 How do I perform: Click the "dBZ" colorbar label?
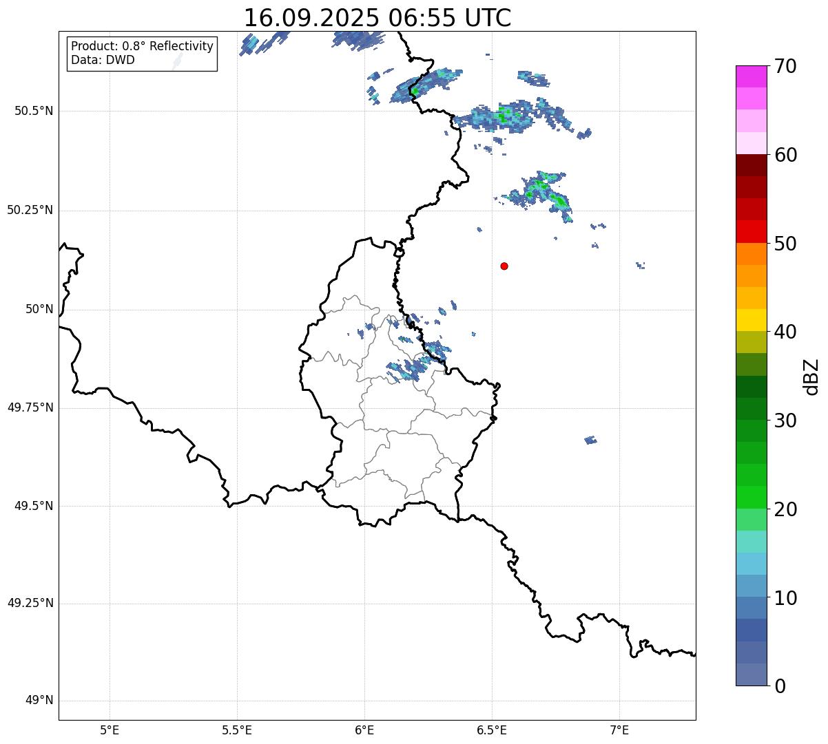pos(811,376)
